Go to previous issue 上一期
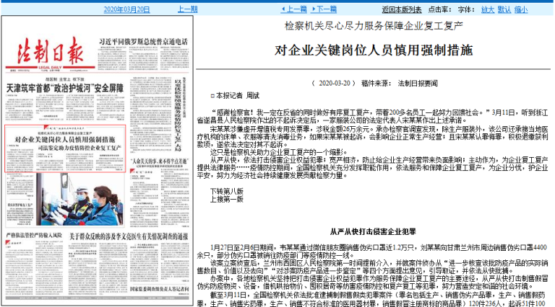 click(x=187, y=9)
